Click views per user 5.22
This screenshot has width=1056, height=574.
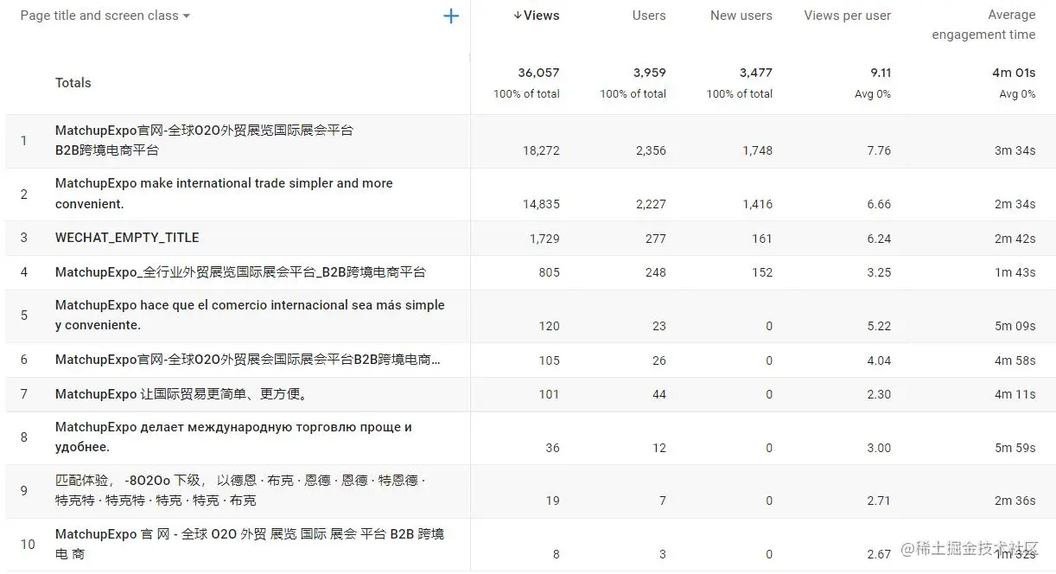pos(879,326)
